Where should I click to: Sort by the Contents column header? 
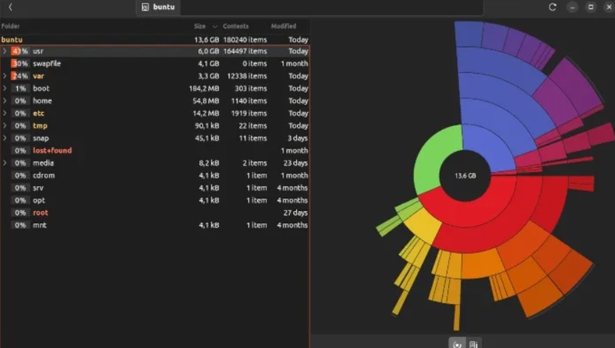pos(236,26)
